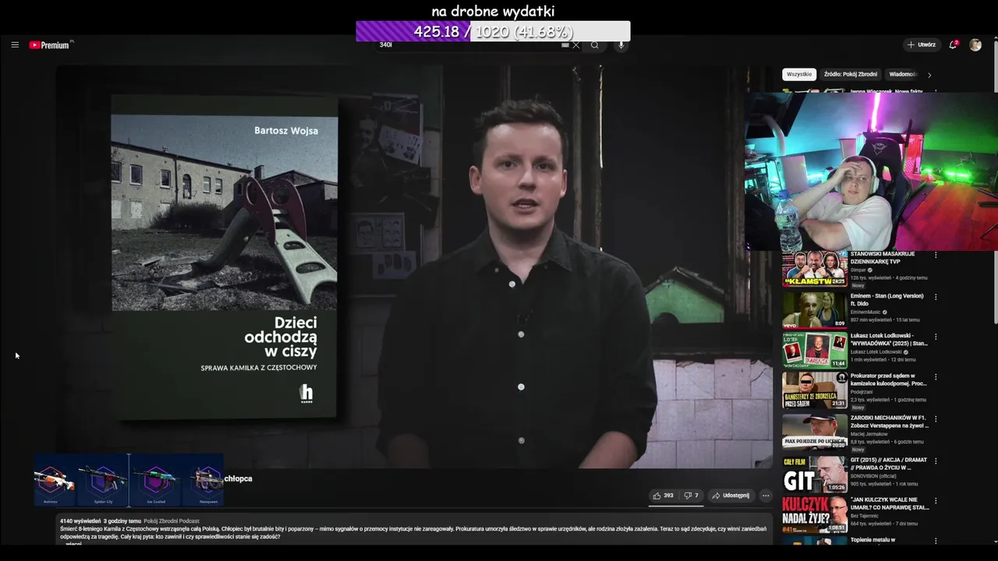Click the streamer webcam overlay
This screenshot has height=561, width=998.
(872, 171)
